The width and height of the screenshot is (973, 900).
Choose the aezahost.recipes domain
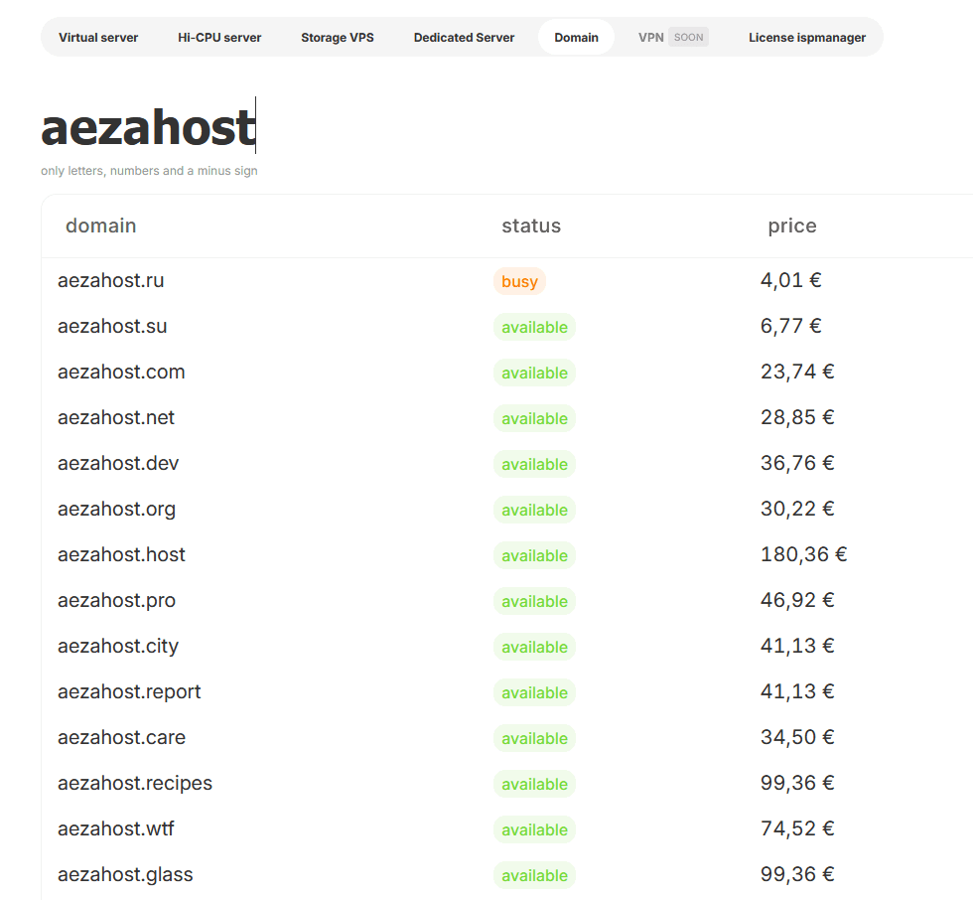coord(135,784)
